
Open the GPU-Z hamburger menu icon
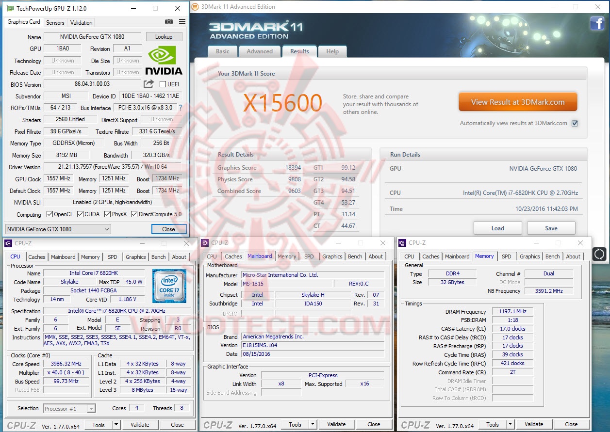coord(182,22)
